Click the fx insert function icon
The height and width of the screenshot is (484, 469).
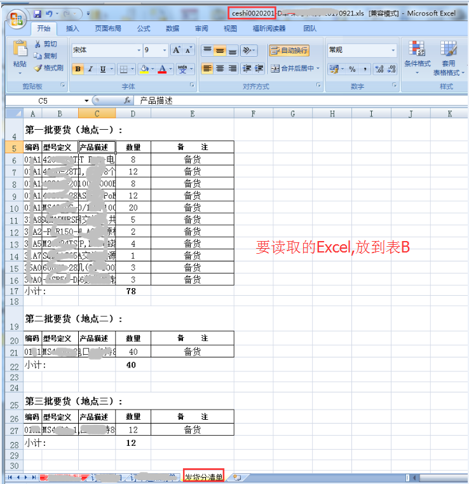point(127,100)
